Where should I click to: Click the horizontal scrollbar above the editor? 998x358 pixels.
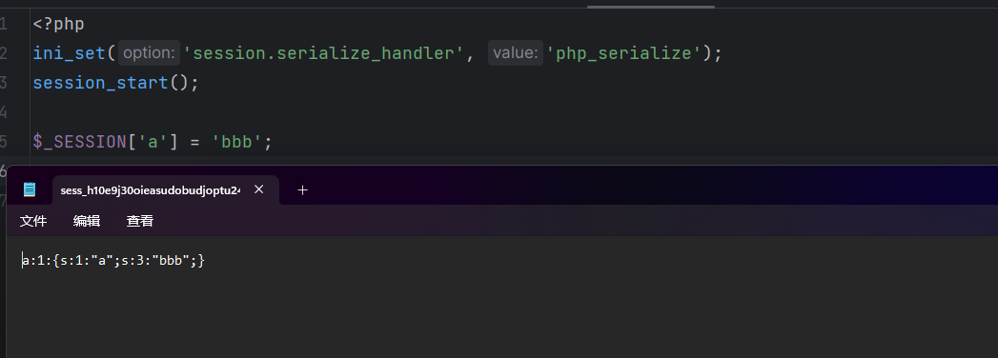coord(650,7)
